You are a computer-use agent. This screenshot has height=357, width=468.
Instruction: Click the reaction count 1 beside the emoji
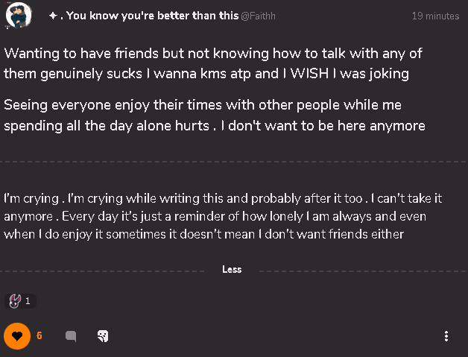click(28, 301)
